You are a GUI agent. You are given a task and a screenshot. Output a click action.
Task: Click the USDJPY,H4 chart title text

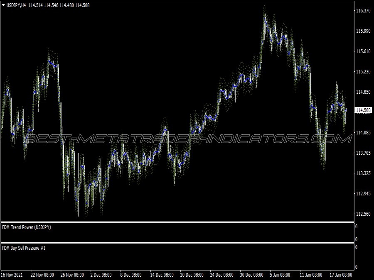click(x=16, y=5)
